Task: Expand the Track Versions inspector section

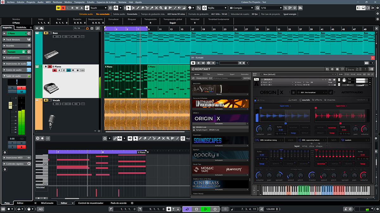Action: (17, 39)
